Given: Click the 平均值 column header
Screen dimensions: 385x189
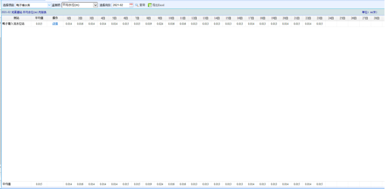Looking at the screenshot, I should point(39,18).
